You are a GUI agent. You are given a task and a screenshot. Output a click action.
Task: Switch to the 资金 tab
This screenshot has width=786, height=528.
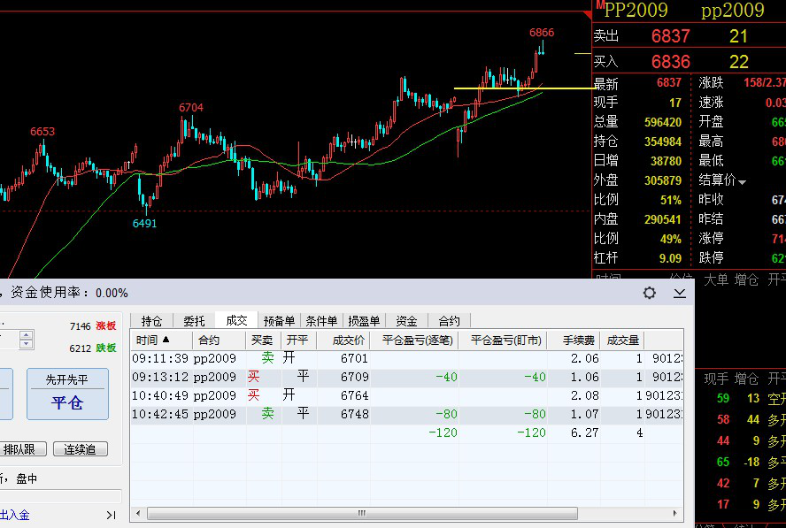406,321
